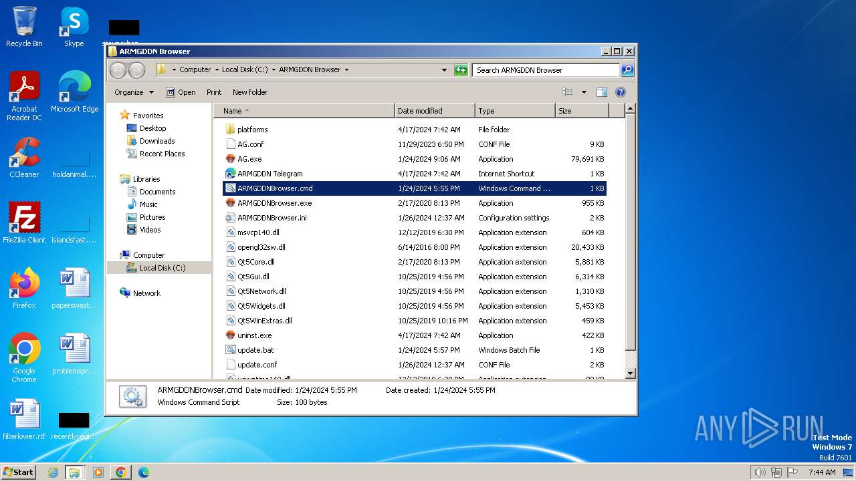The width and height of the screenshot is (856, 481).
Task: Click the file list scrollbar down arrow
Action: 630,373
